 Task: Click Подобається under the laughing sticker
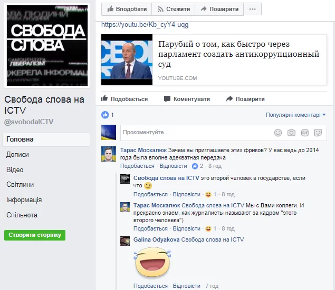(x=150, y=286)
